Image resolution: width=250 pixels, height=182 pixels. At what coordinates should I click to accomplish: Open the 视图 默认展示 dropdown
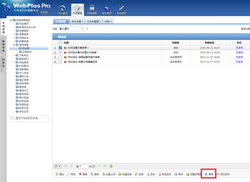pyautogui.click(x=71, y=29)
